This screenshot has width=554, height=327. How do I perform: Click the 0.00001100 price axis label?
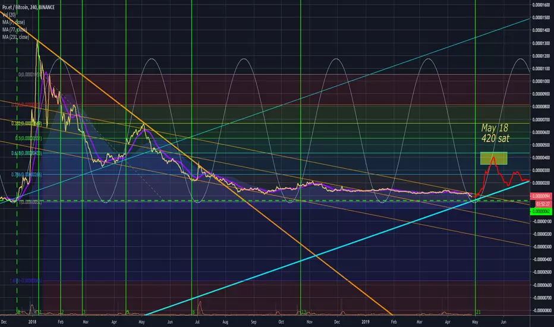(542, 68)
